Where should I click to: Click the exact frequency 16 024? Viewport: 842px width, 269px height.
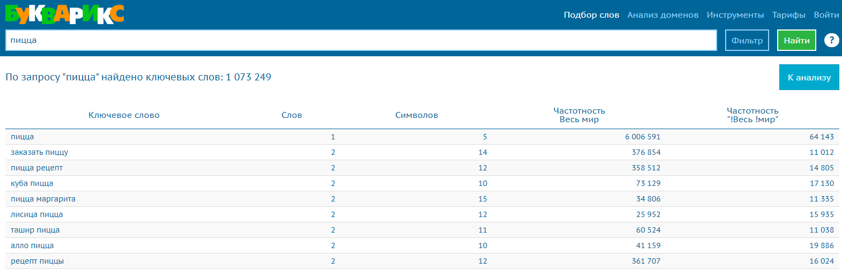point(822,261)
